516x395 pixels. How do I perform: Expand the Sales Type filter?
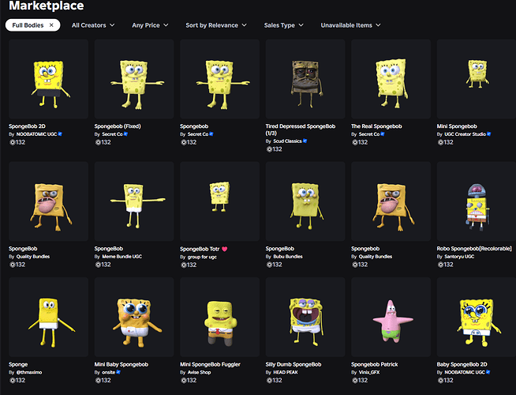(284, 25)
